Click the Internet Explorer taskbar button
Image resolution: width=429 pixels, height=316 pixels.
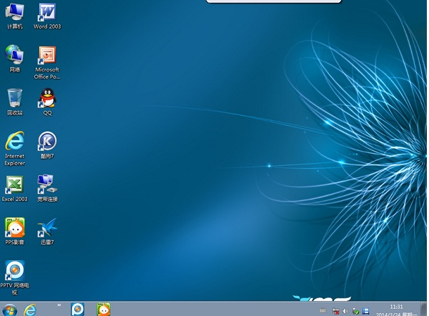pyautogui.click(x=30, y=310)
